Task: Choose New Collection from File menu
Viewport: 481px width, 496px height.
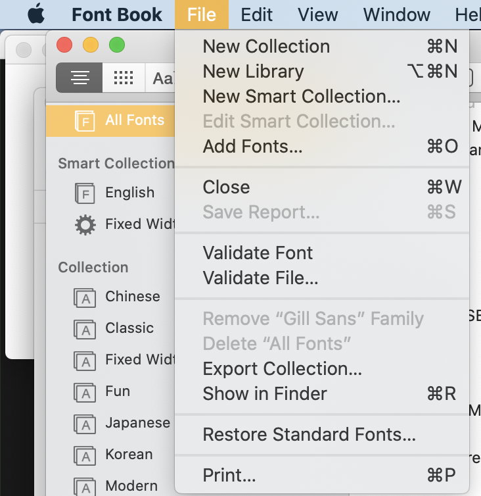Action: click(322, 47)
